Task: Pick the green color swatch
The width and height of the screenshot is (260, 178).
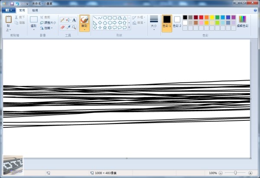Action: pos(217,17)
